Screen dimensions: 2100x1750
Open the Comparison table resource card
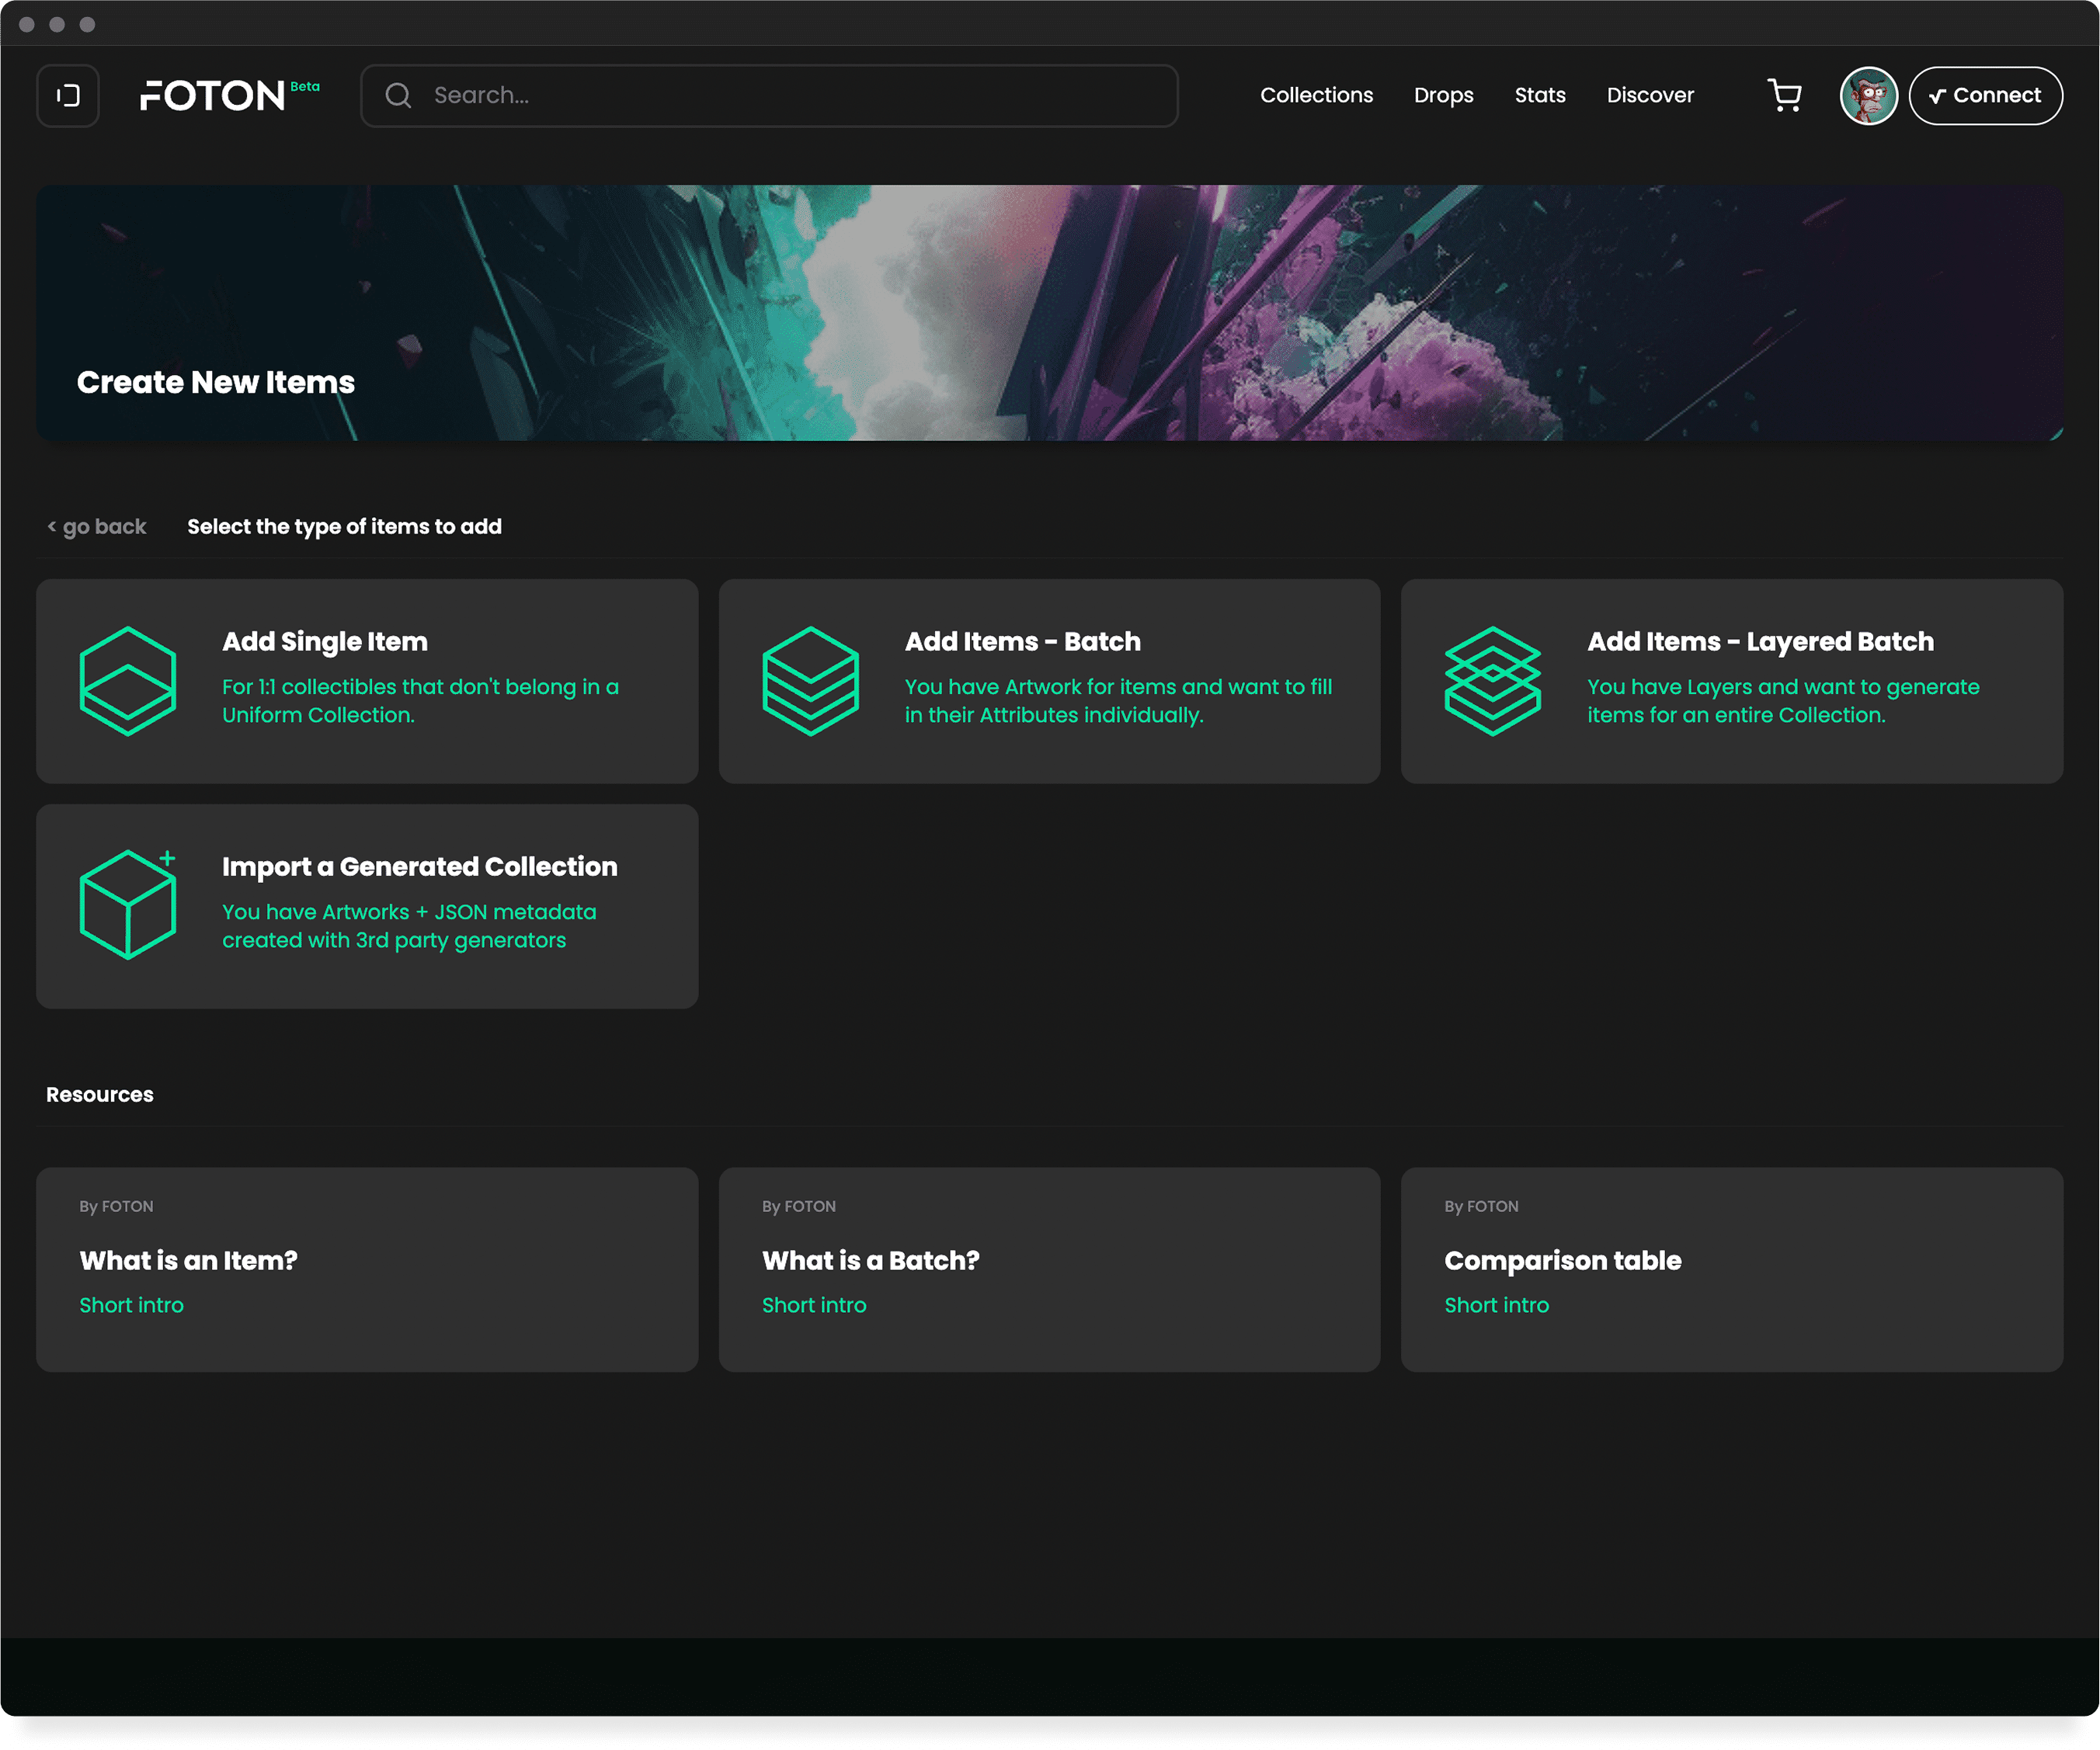(x=1562, y=1260)
